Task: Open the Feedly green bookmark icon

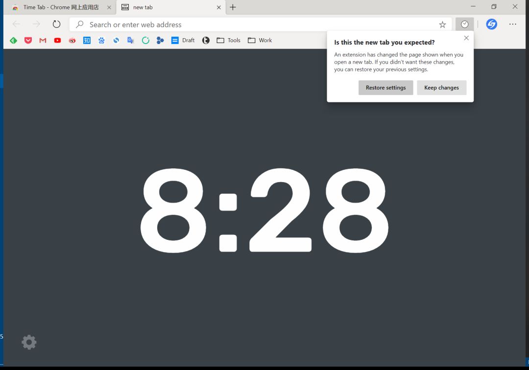Action: [x=13, y=41]
